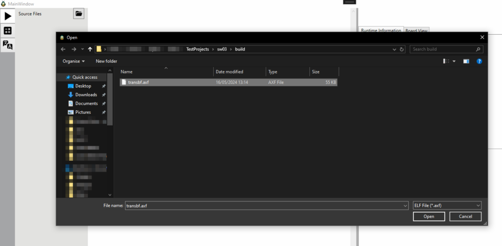This screenshot has height=246, width=502.
Task: Click the Open button
Action: point(428,216)
